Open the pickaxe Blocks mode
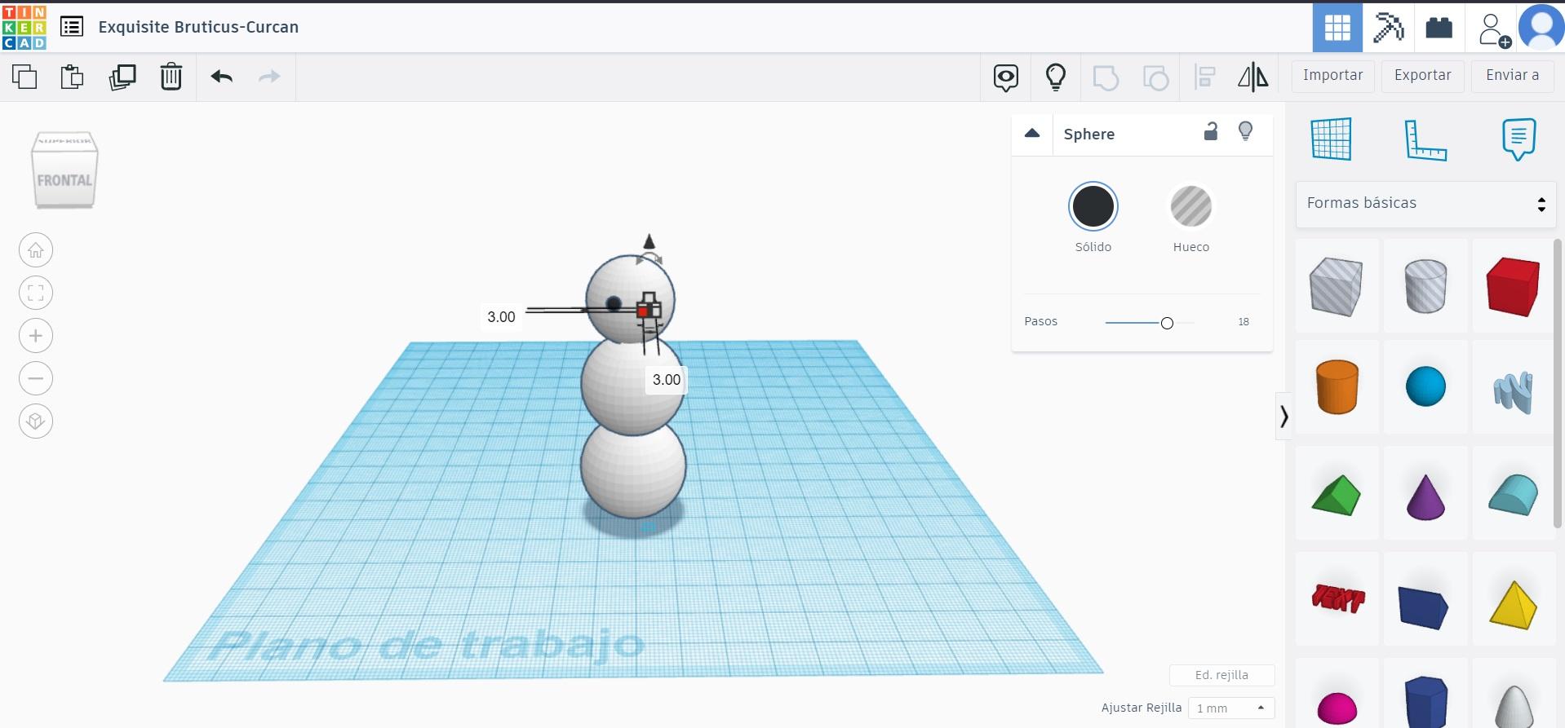The image size is (1565, 728). (1388, 28)
